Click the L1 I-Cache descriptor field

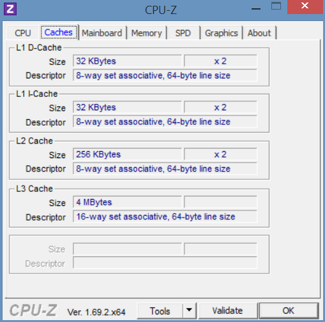pos(165,122)
